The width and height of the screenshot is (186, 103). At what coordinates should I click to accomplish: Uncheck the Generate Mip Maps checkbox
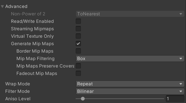78,44
